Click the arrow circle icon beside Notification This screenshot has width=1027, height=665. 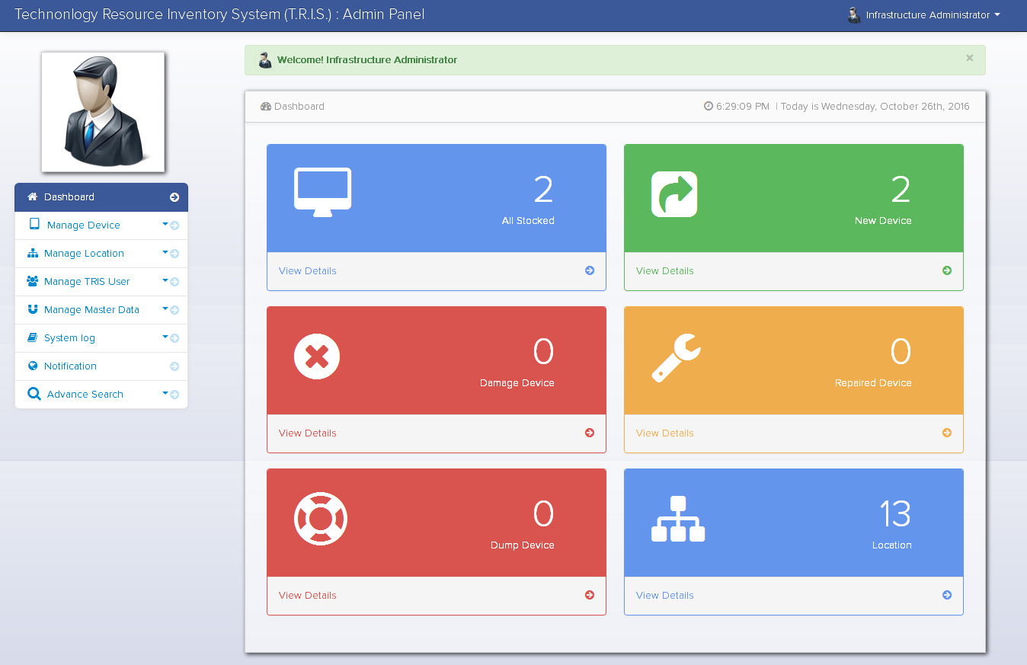pos(174,366)
